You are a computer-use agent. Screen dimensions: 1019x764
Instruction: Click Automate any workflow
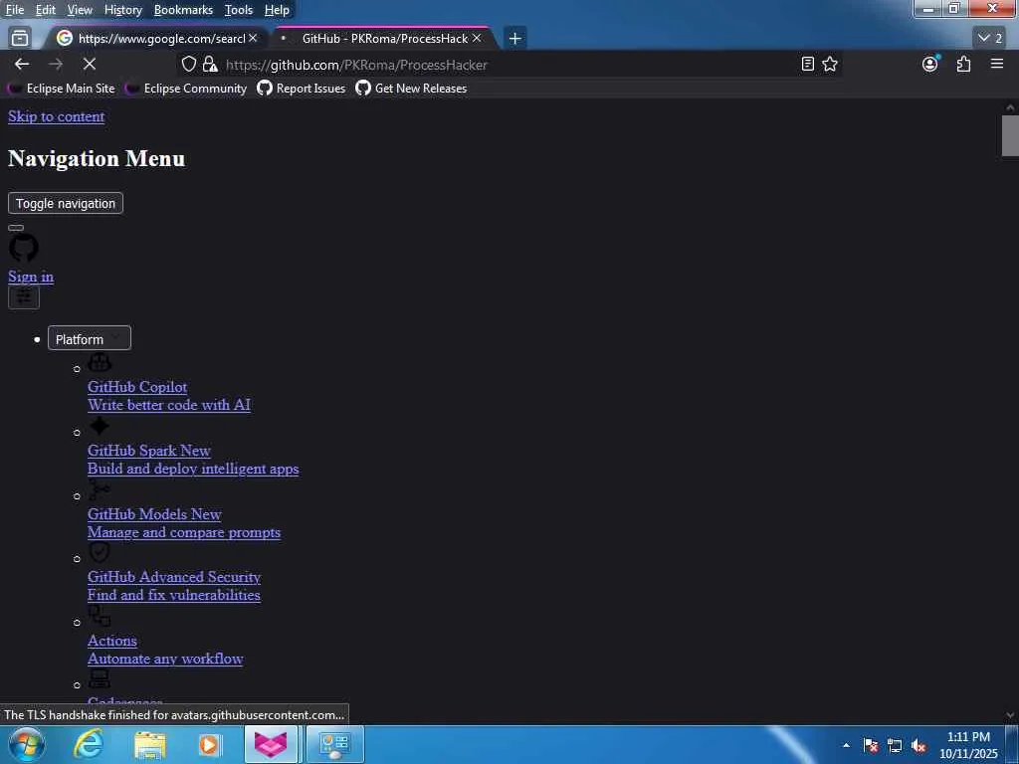pos(165,659)
